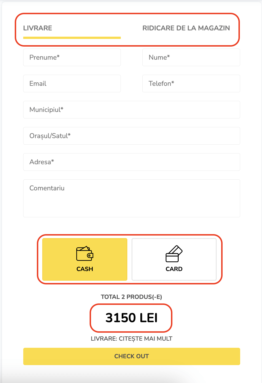This screenshot has width=262, height=383.
Task: Click the 3150 LEI total amount
Action: (131, 318)
